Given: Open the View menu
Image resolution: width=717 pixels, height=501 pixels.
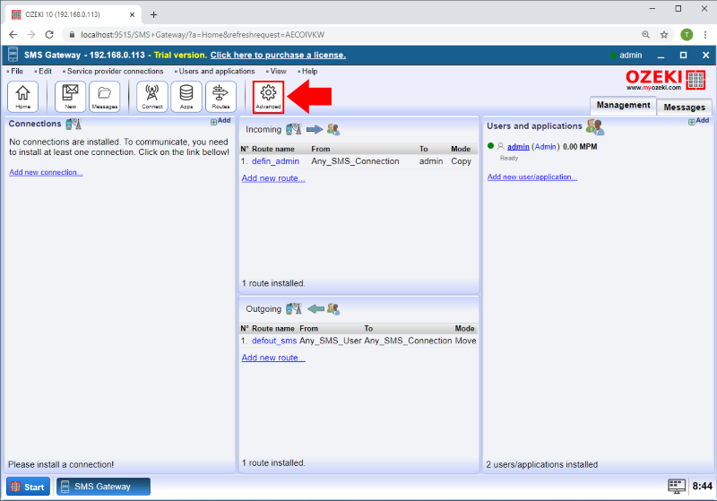Looking at the screenshot, I should 278,72.
